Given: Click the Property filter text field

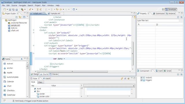Looking at the screenshot, I should pos(158,21).
